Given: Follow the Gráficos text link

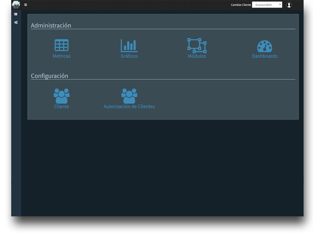Looking at the screenshot, I should point(129,56).
